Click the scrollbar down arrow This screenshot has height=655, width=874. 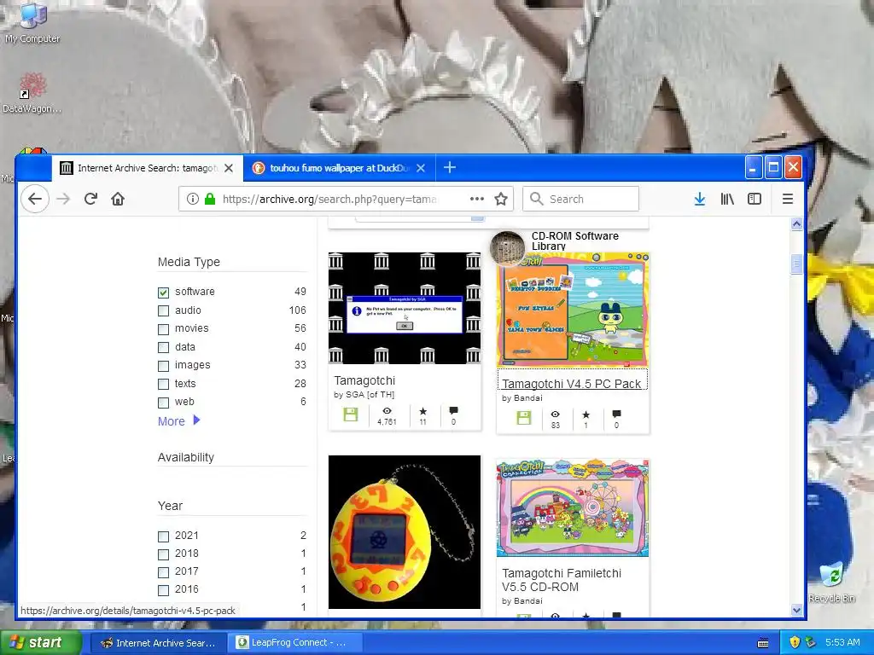tap(796, 610)
